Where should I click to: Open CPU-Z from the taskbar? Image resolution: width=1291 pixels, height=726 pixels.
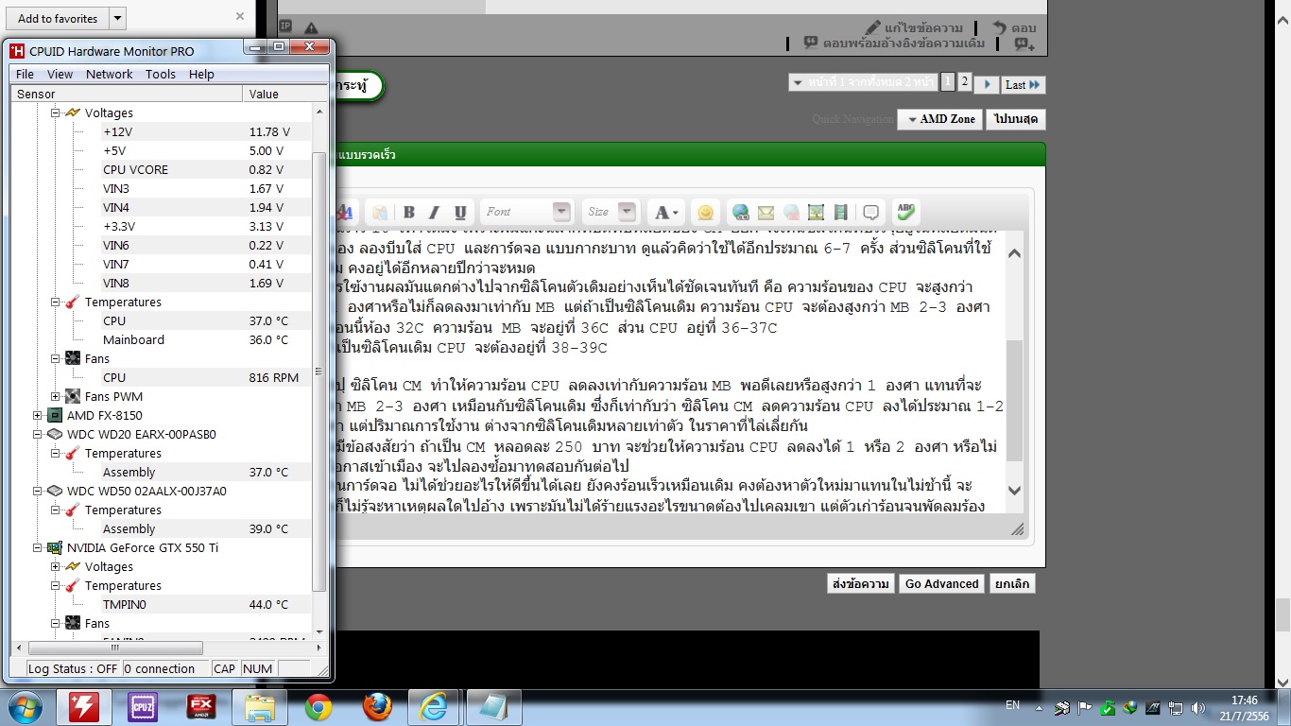[x=143, y=706]
